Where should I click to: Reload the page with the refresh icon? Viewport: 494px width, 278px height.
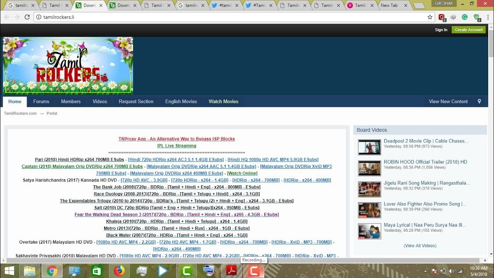click(27, 17)
